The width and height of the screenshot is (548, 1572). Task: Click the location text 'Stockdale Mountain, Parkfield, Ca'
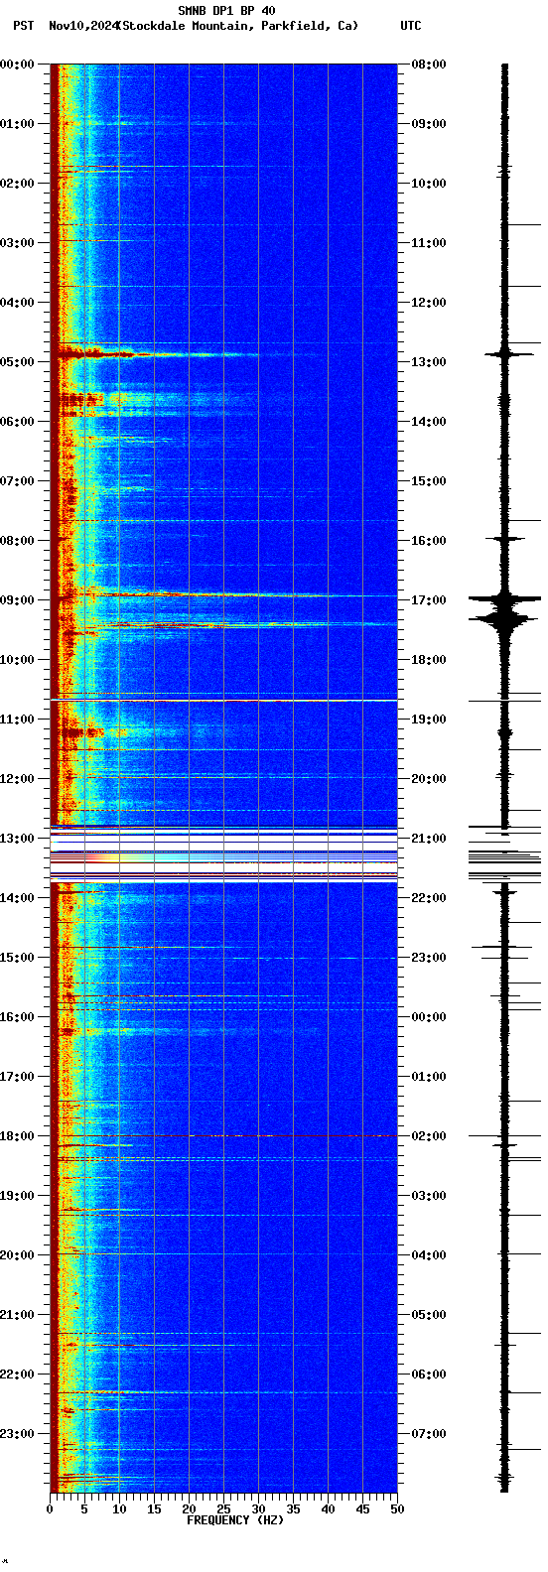236,26
